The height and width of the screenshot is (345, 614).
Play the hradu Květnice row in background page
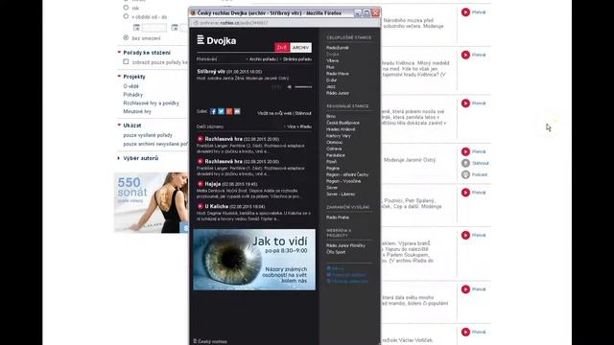click(465, 56)
